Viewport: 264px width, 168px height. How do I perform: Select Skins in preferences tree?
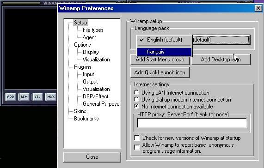tap(80, 111)
